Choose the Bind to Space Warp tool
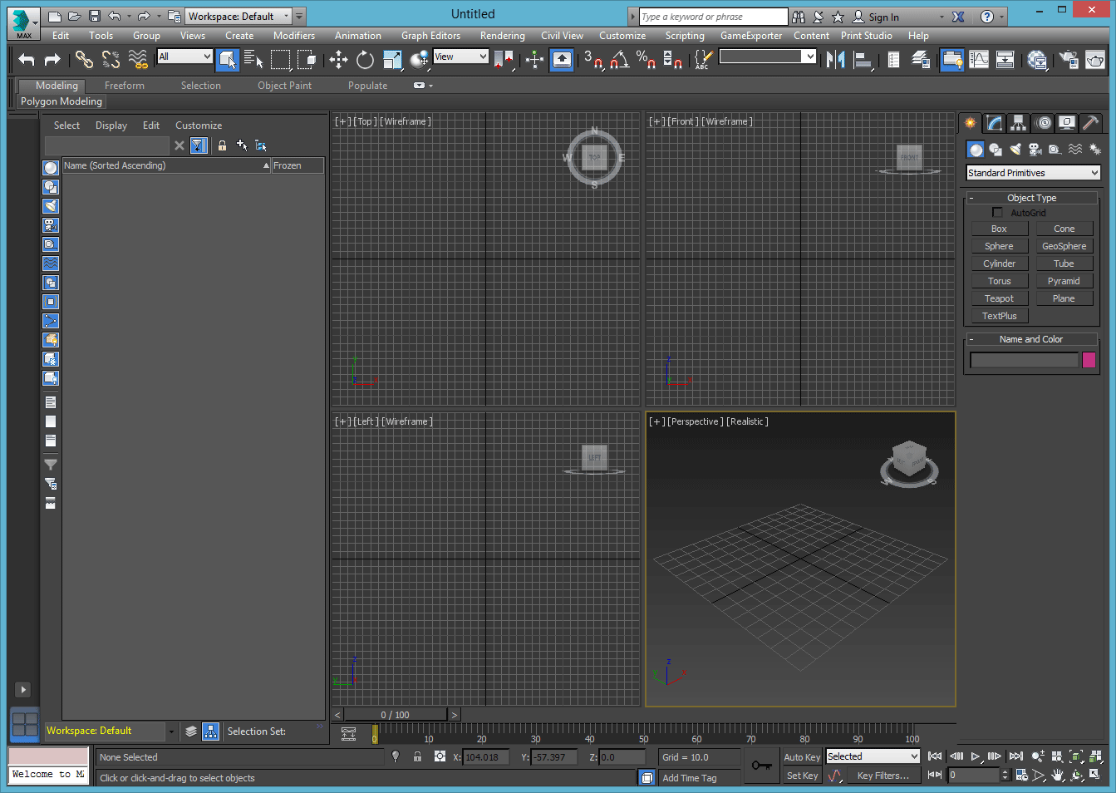1116x793 pixels. 138,59
